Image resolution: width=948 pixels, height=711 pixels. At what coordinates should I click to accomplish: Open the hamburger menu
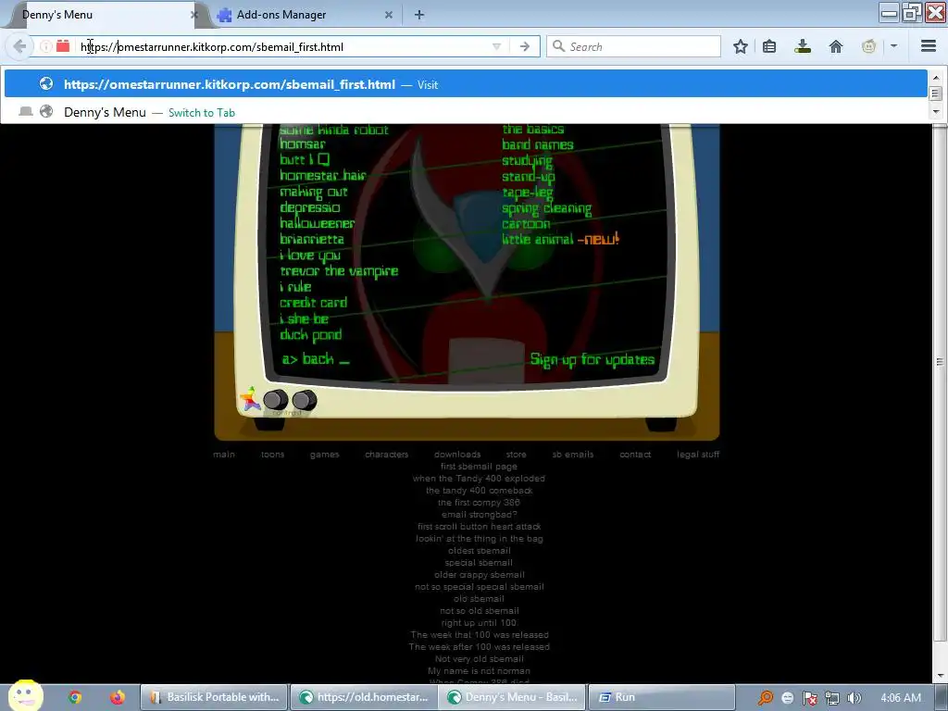click(928, 46)
